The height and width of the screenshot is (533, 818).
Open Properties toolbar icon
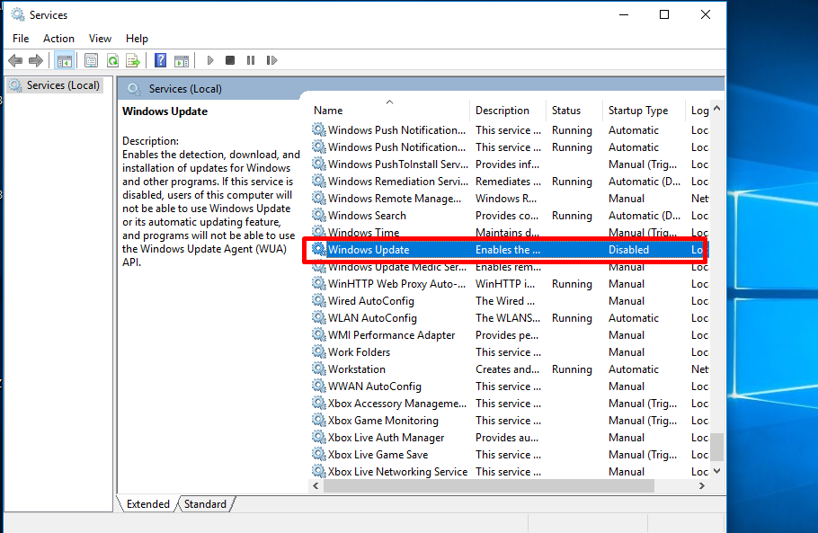(x=92, y=60)
